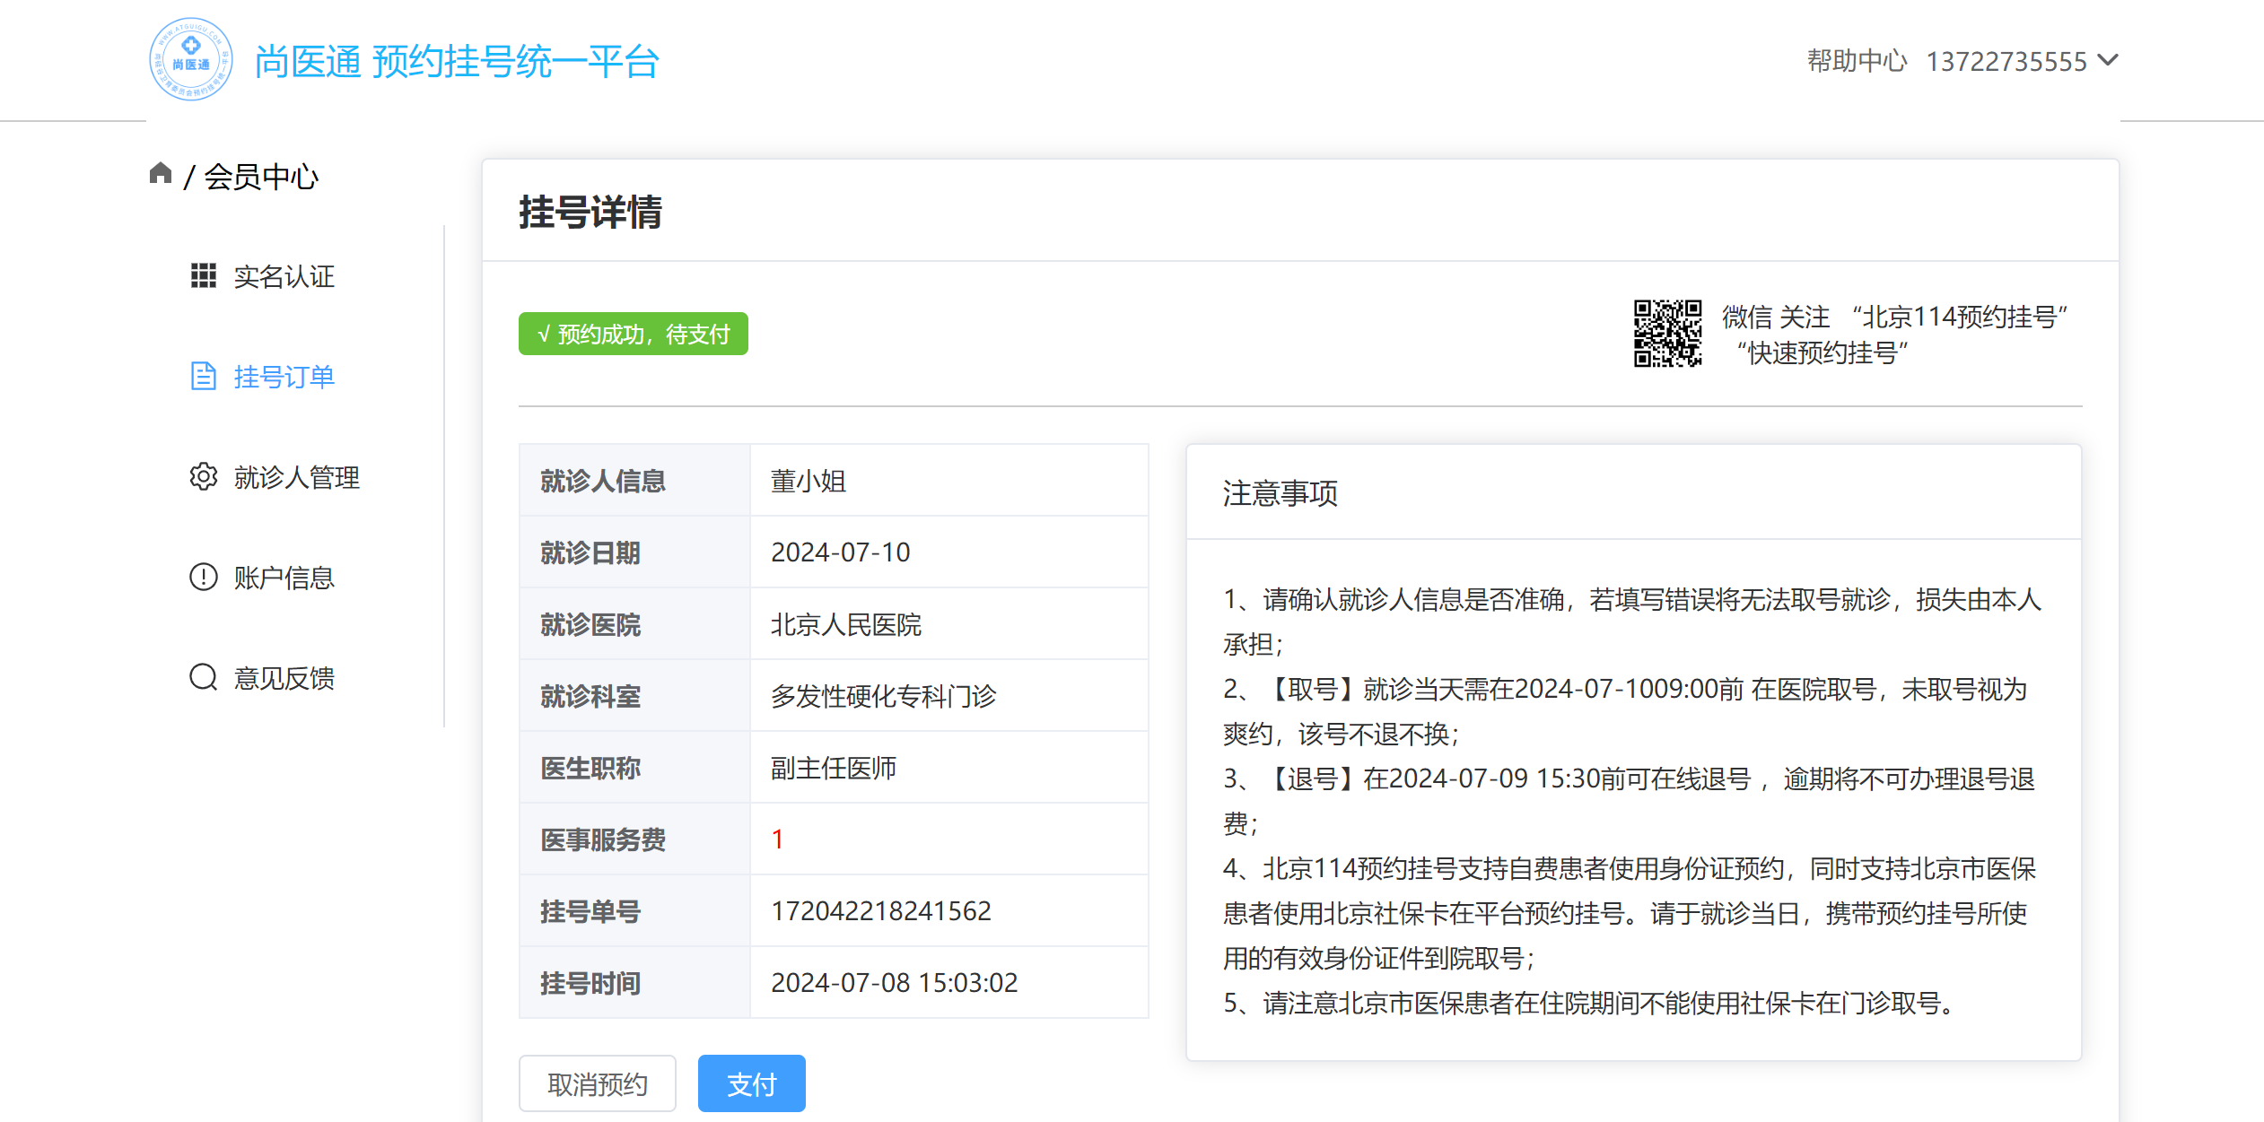Screen dimensions: 2264x1122
Task: Click the WeChat QR code image
Action: [1667, 334]
